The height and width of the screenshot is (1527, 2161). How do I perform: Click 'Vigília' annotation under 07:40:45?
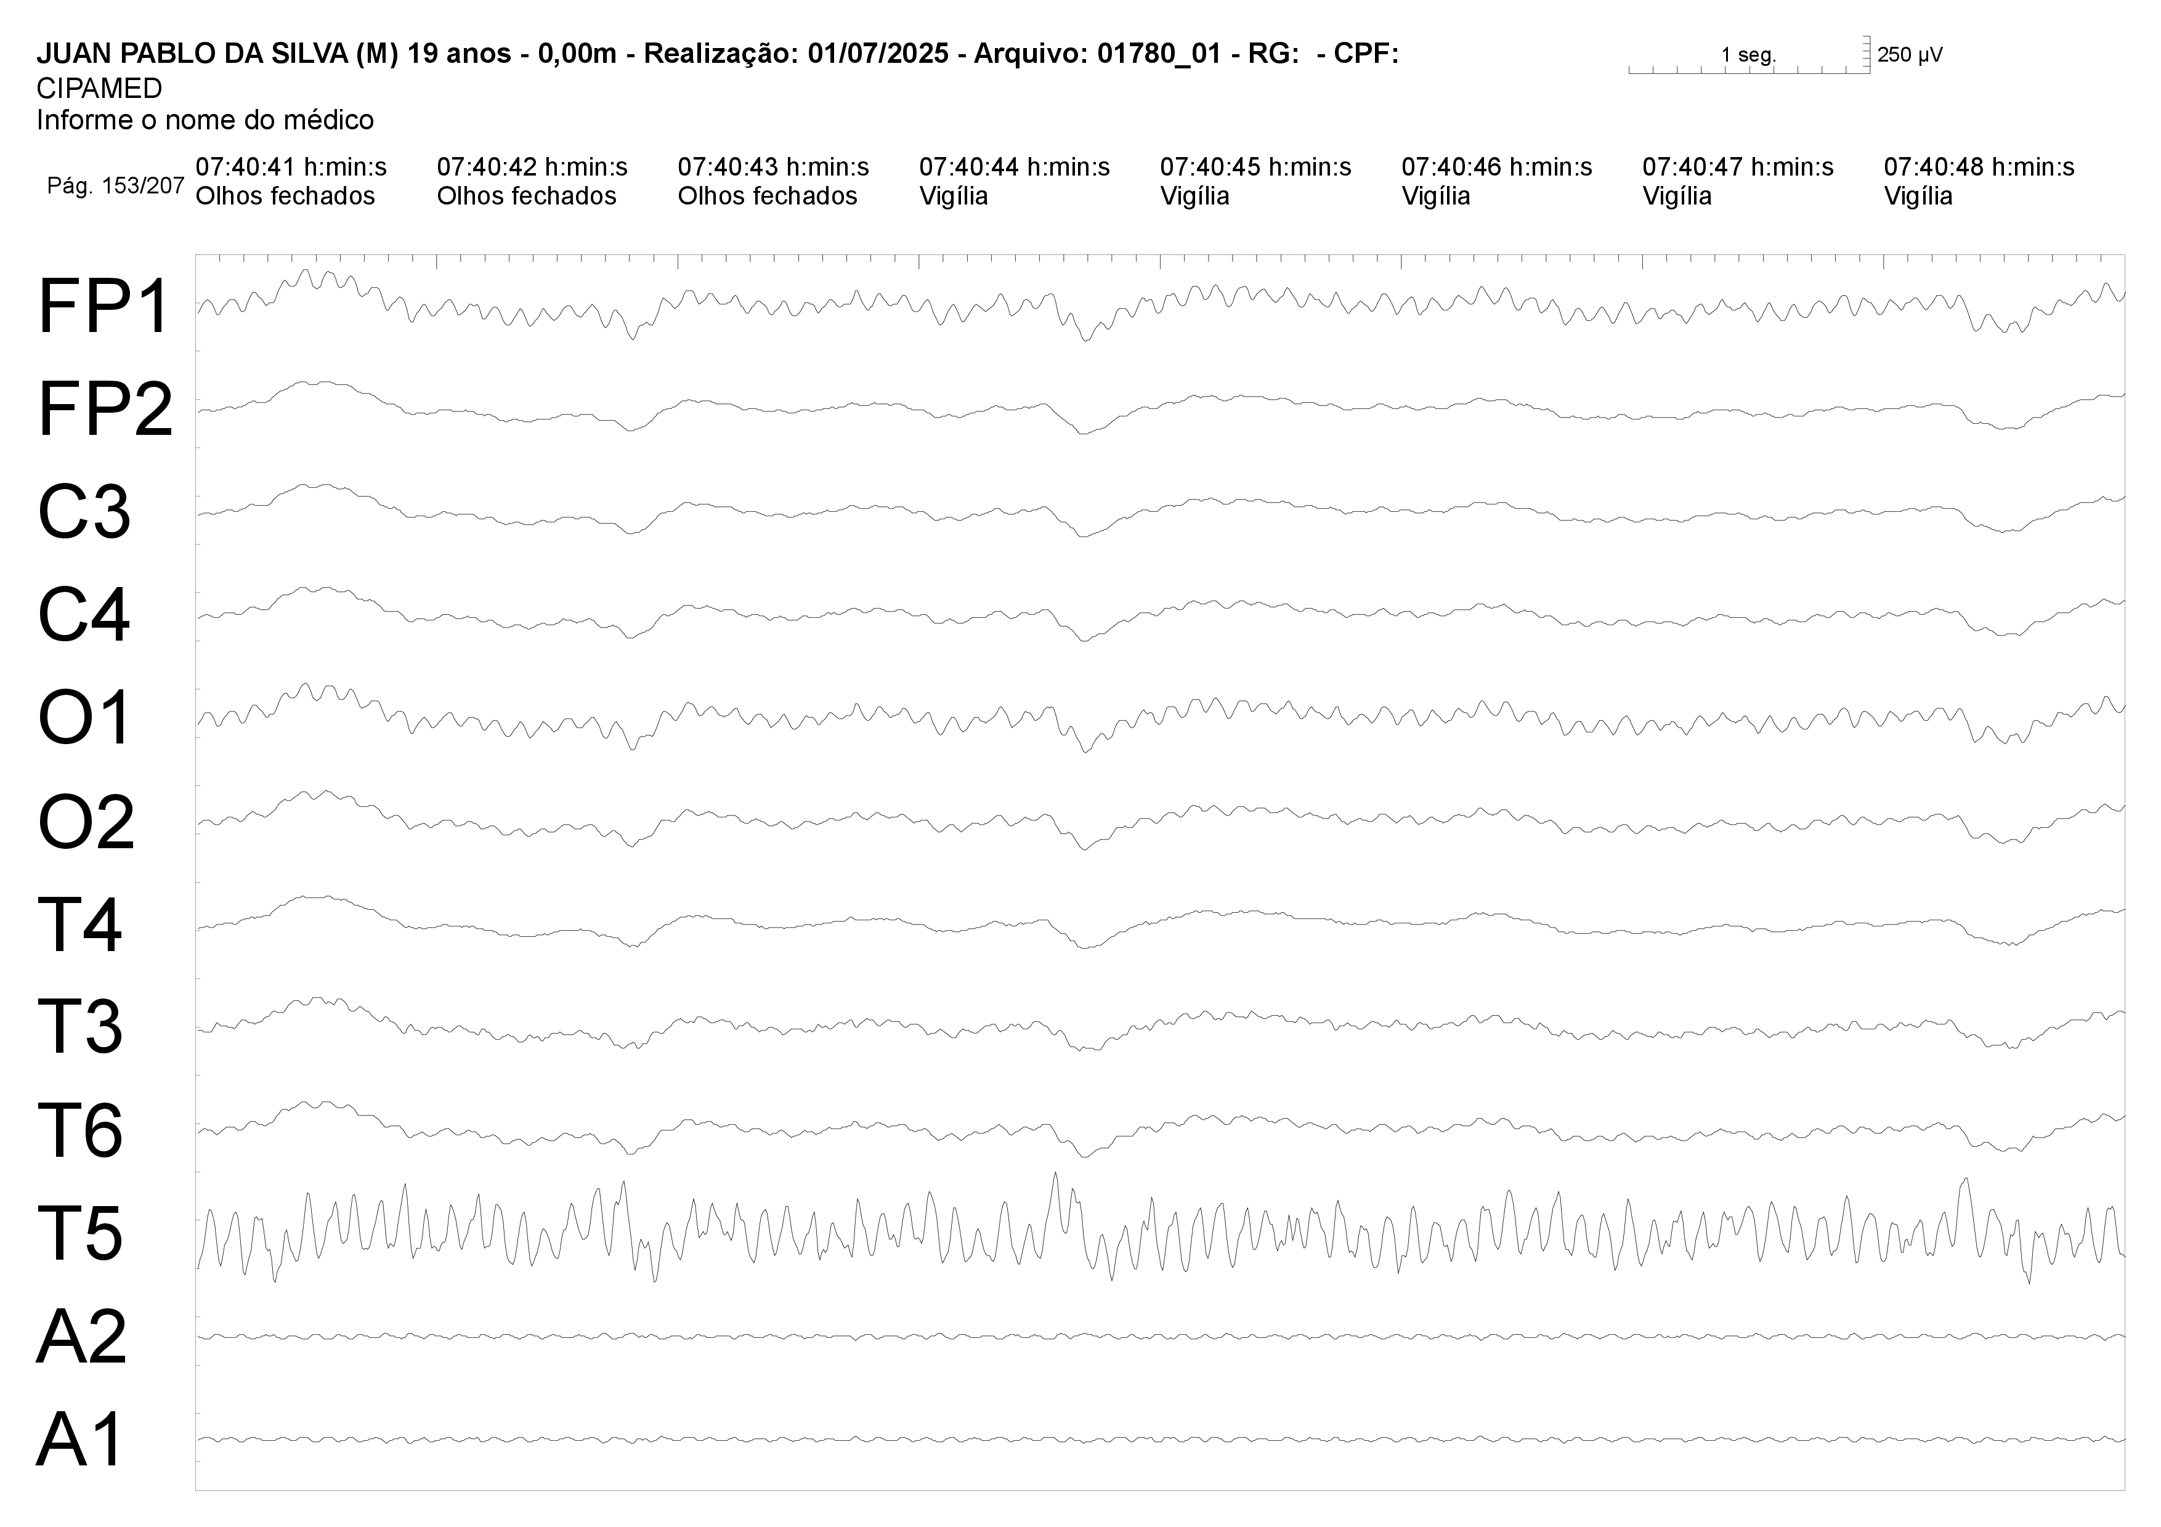point(1194,196)
